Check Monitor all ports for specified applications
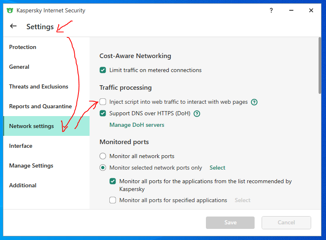This screenshot has height=240, width=326. coord(113,200)
